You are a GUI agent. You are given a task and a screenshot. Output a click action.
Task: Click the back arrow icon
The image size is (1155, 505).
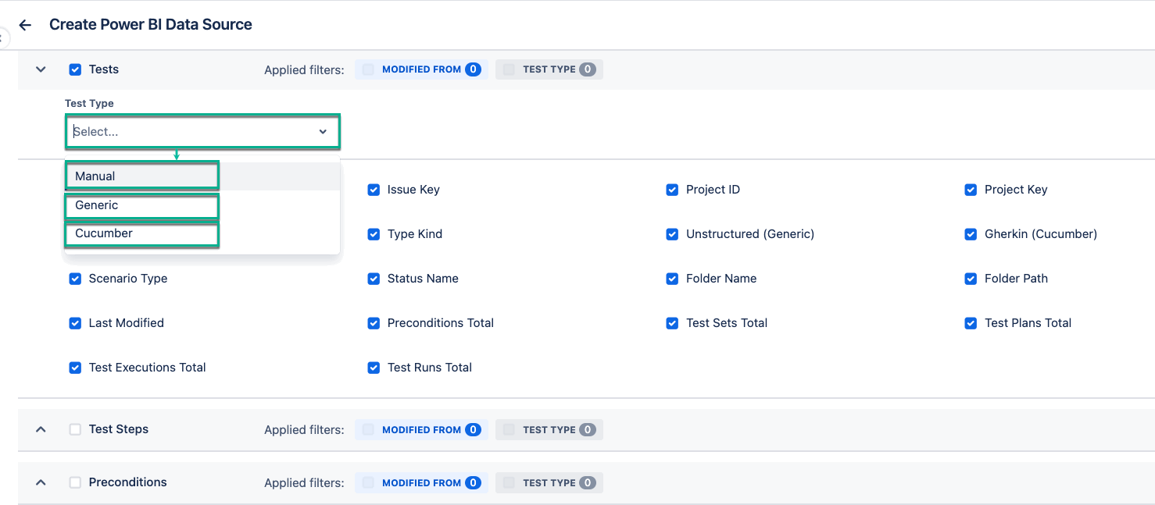(x=25, y=25)
